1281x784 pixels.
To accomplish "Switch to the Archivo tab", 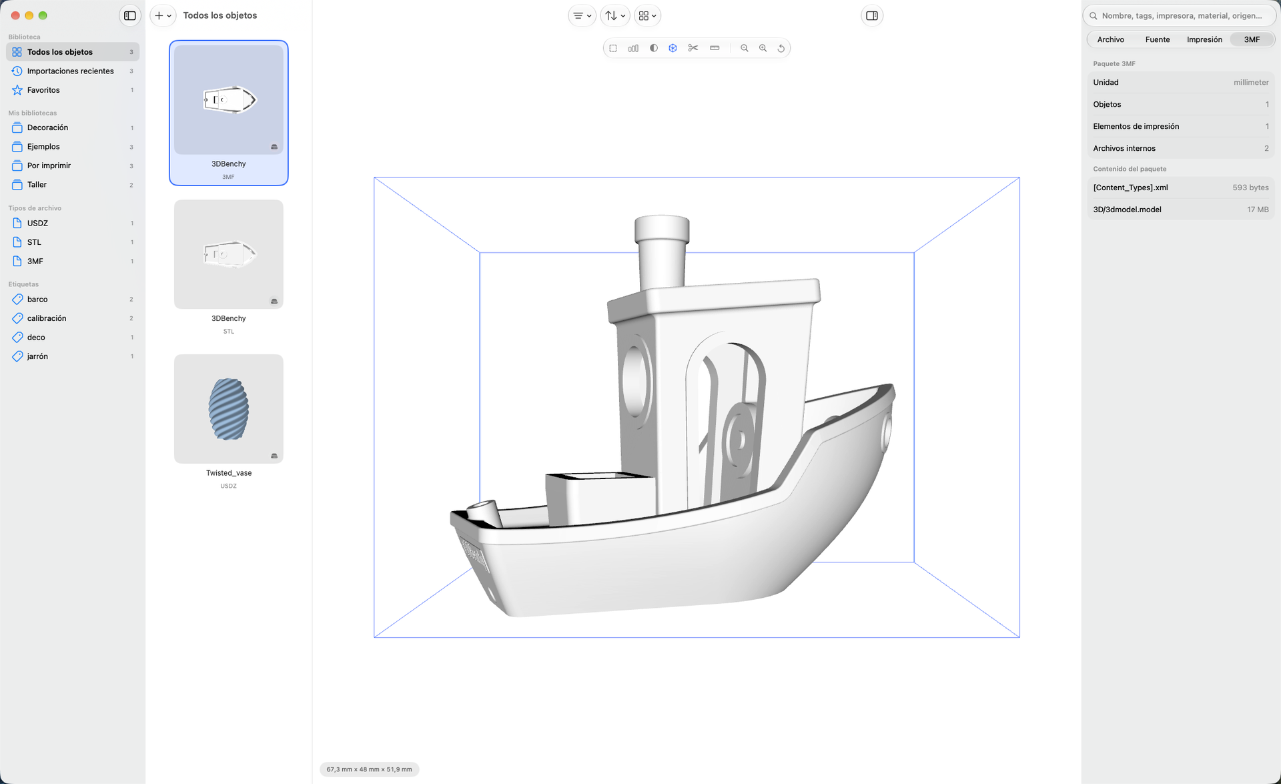I will [x=1110, y=39].
